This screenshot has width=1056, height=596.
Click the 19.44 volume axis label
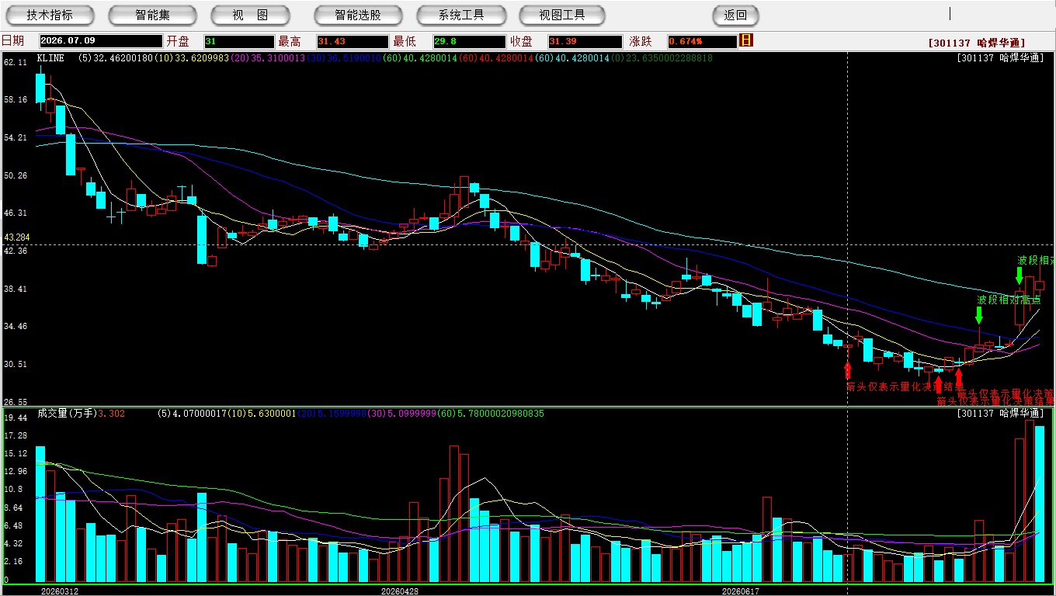click(x=16, y=418)
